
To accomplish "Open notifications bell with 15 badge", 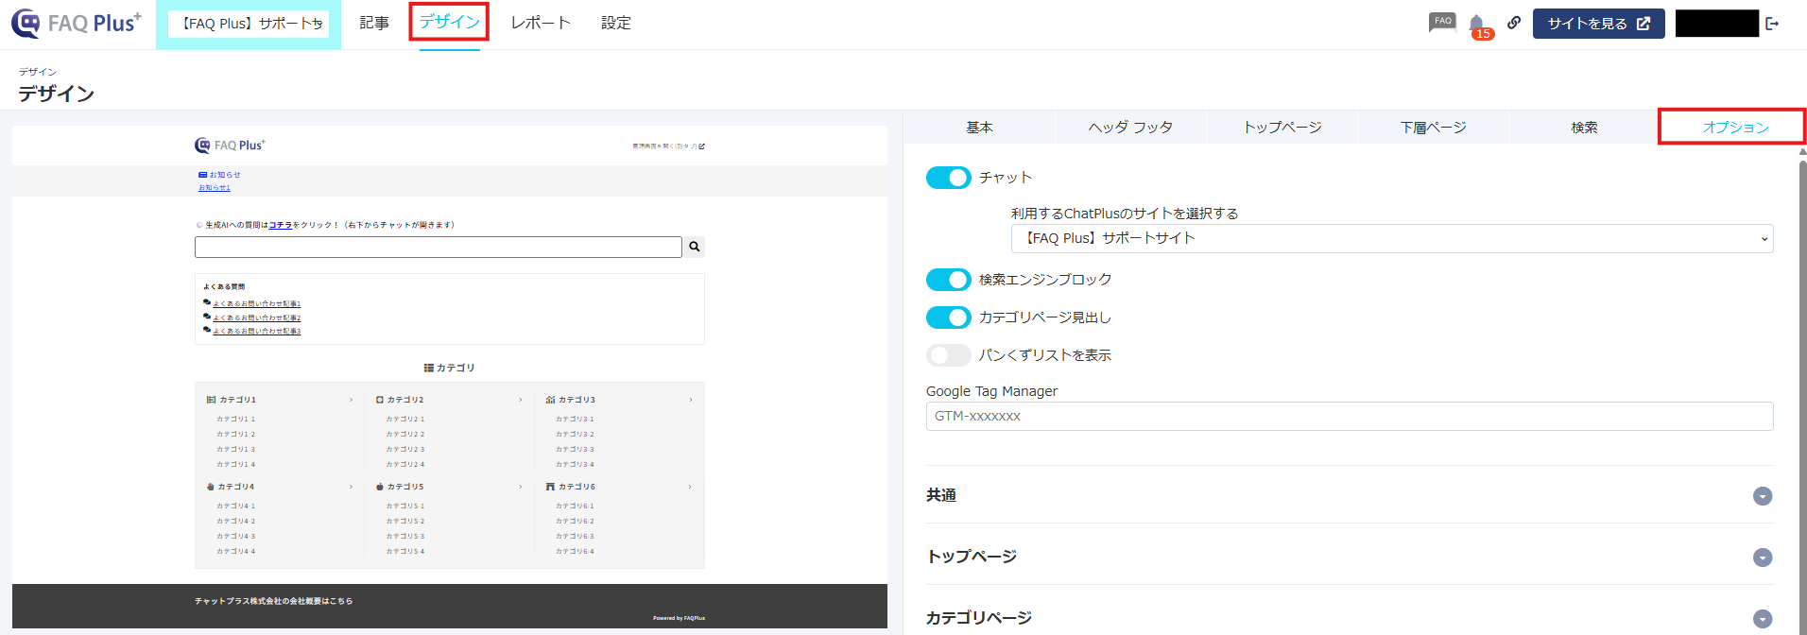I will [1478, 26].
